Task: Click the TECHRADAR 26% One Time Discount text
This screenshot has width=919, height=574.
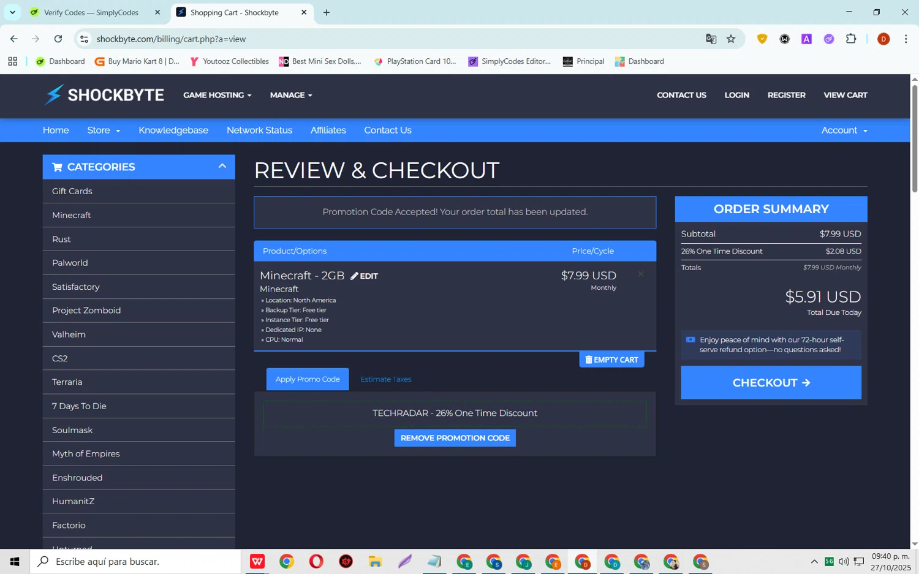Action: tap(455, 413)
